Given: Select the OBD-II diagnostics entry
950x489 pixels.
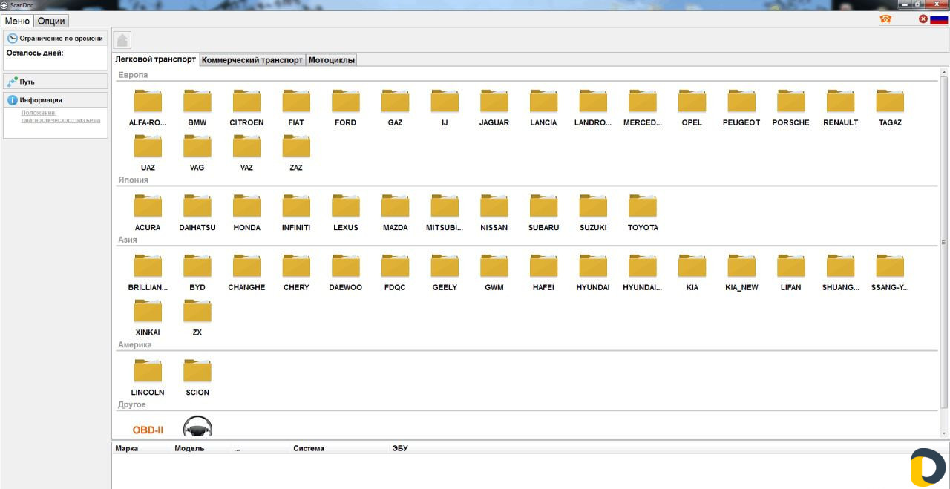Looking at the screenshot, I should point(148,430).
